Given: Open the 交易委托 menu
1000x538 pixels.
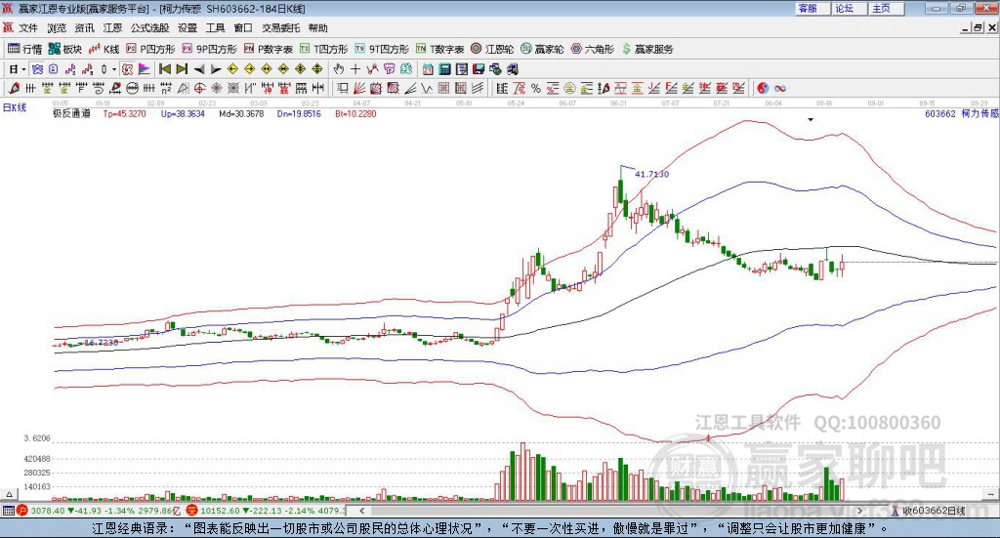Looking at the screenshot, I should [x=280, y=28].
